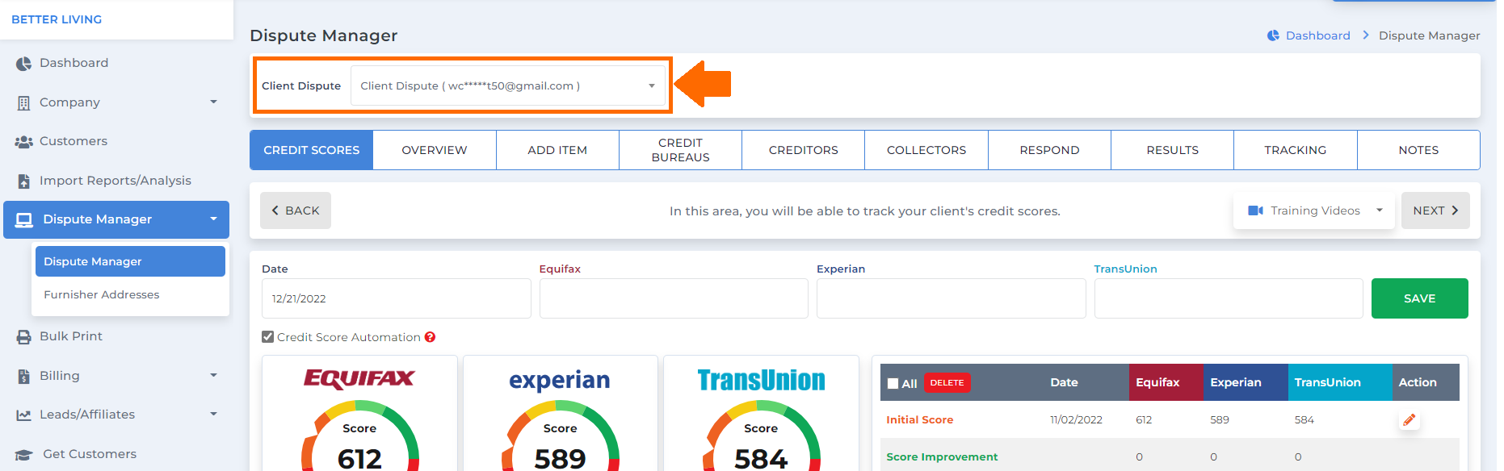Select the CREDITORS tab
1504x471 pixels.
(x=803, y=150)
